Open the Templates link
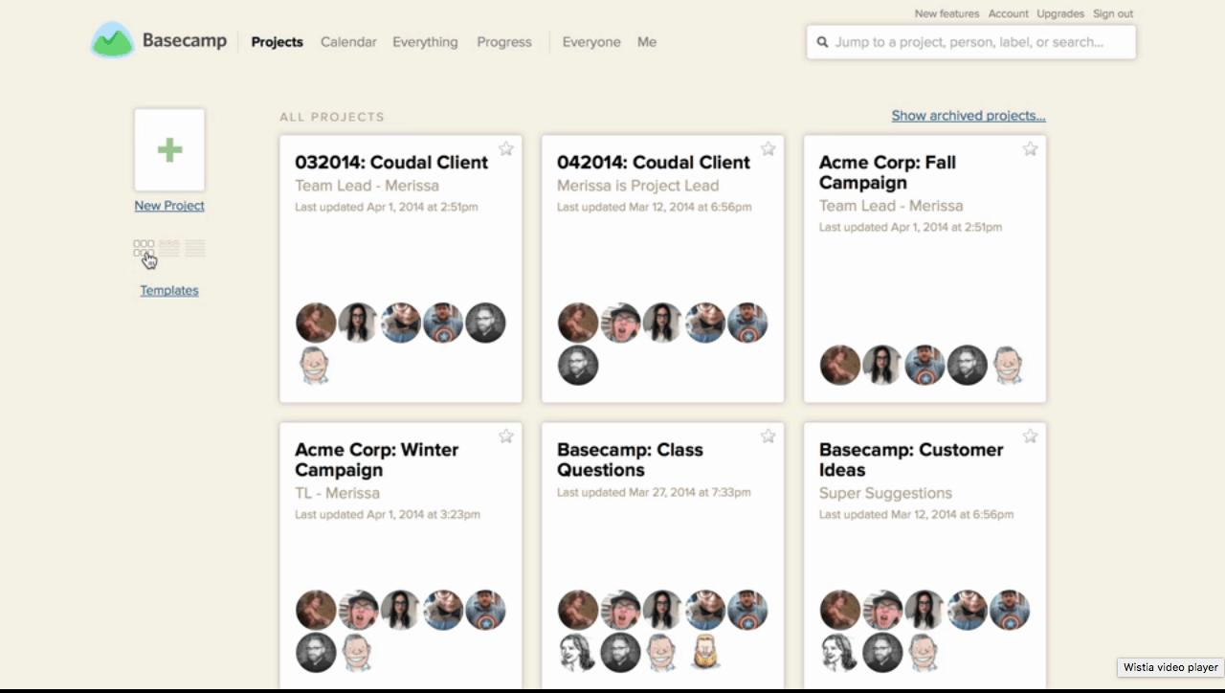 click(169, 291)
